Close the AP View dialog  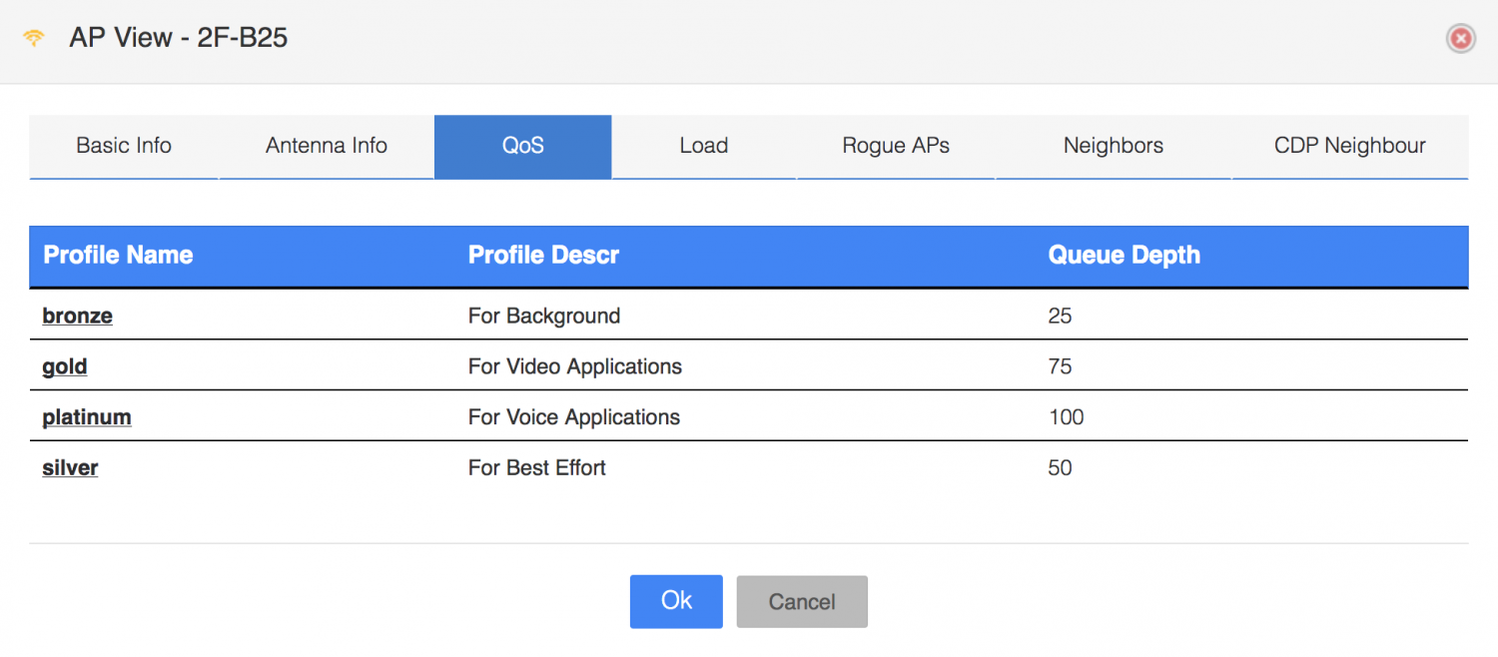pyautogui.click(x=1460, y=39)
